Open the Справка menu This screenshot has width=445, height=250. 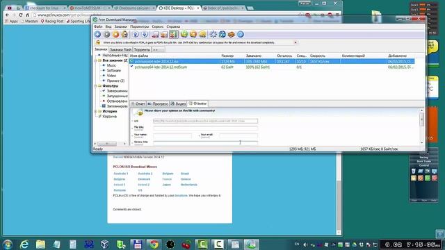coord(173,26)
